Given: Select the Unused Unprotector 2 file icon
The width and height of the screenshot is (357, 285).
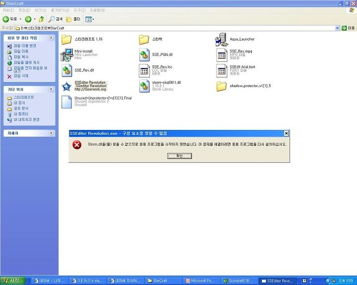Looking at the screenshot, I should pos(66,102).
